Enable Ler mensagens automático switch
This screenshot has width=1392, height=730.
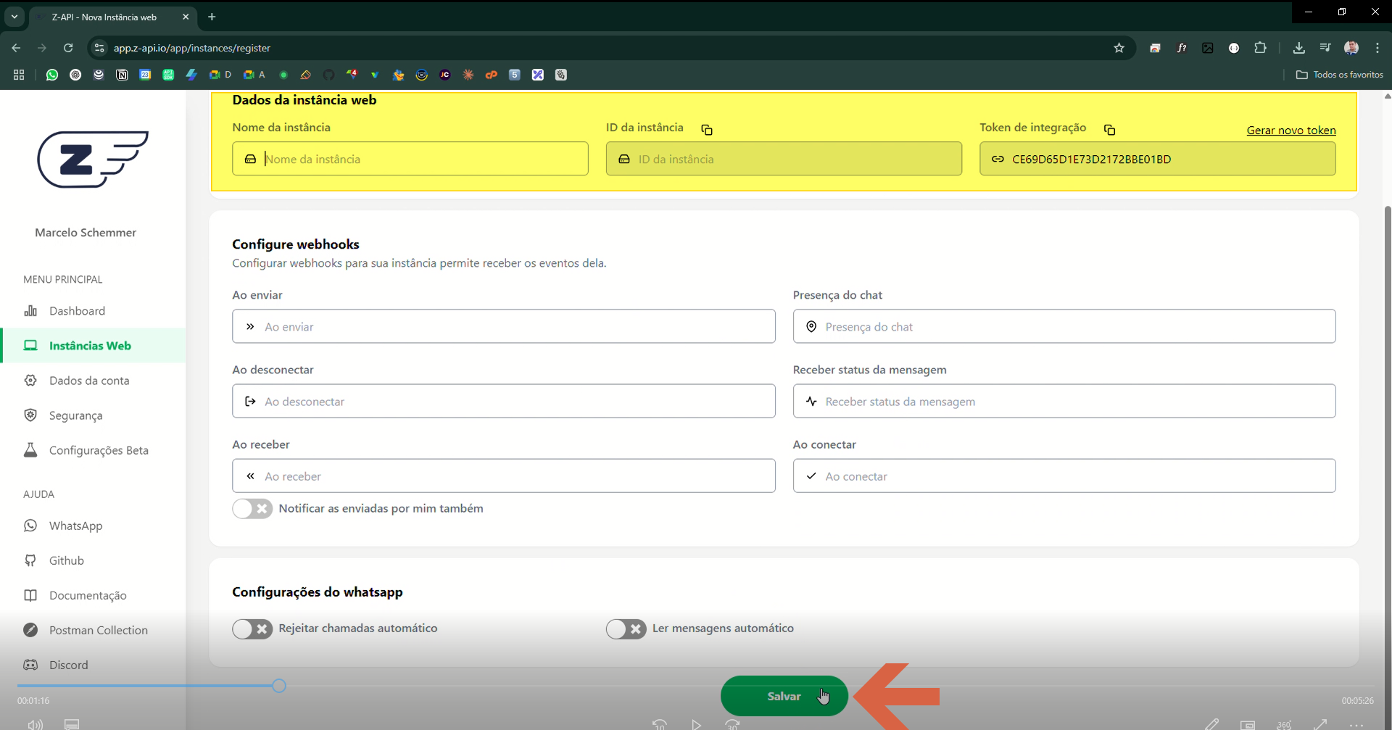(x=626, y=629)
